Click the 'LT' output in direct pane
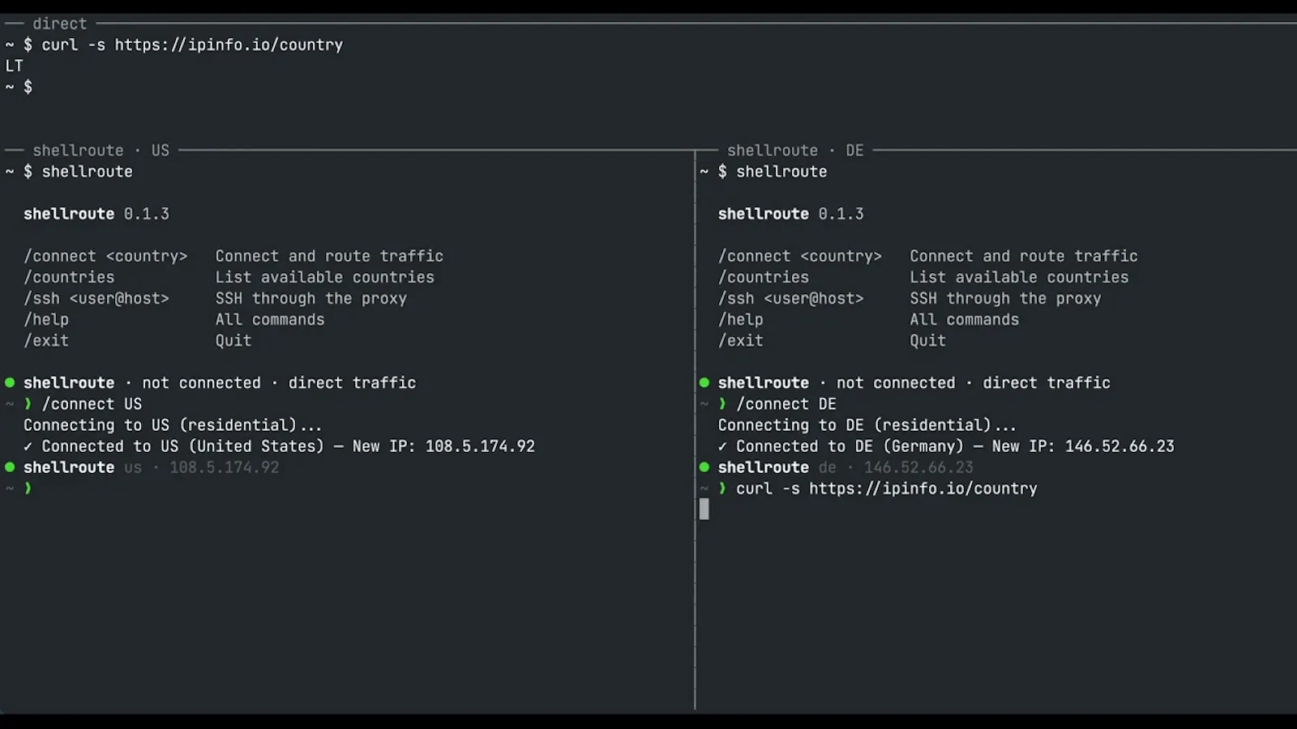The width and height of the screenshot is (1297, 729). pos(15,66)
